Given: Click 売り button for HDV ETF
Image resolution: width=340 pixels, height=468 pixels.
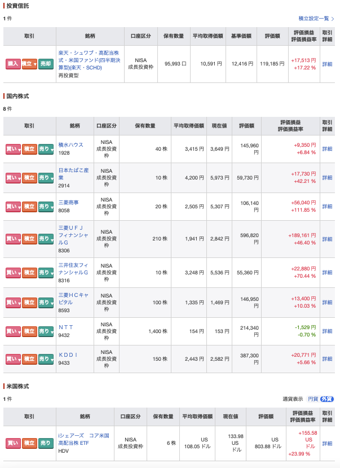Looking at the screenshot, I should point(46,443).
